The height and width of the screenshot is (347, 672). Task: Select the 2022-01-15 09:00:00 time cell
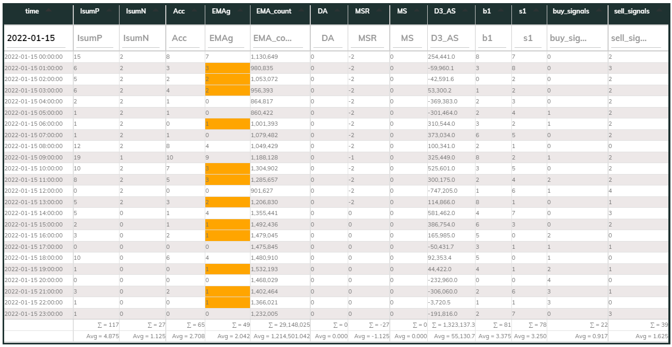point(38,157)
